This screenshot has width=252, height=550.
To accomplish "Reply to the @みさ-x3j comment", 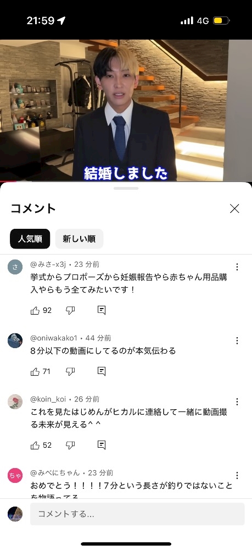I will click(x=102, y=310).
